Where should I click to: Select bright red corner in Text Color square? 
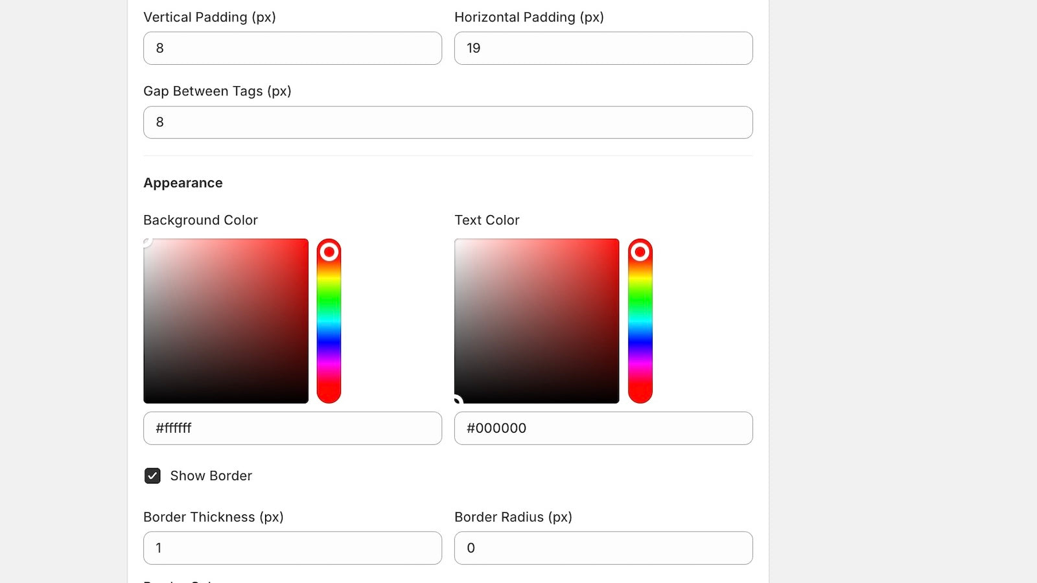617,241
